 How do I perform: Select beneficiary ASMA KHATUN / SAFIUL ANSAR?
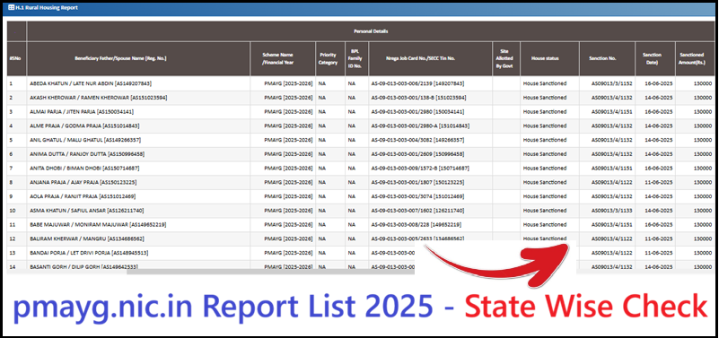[87, 210]
